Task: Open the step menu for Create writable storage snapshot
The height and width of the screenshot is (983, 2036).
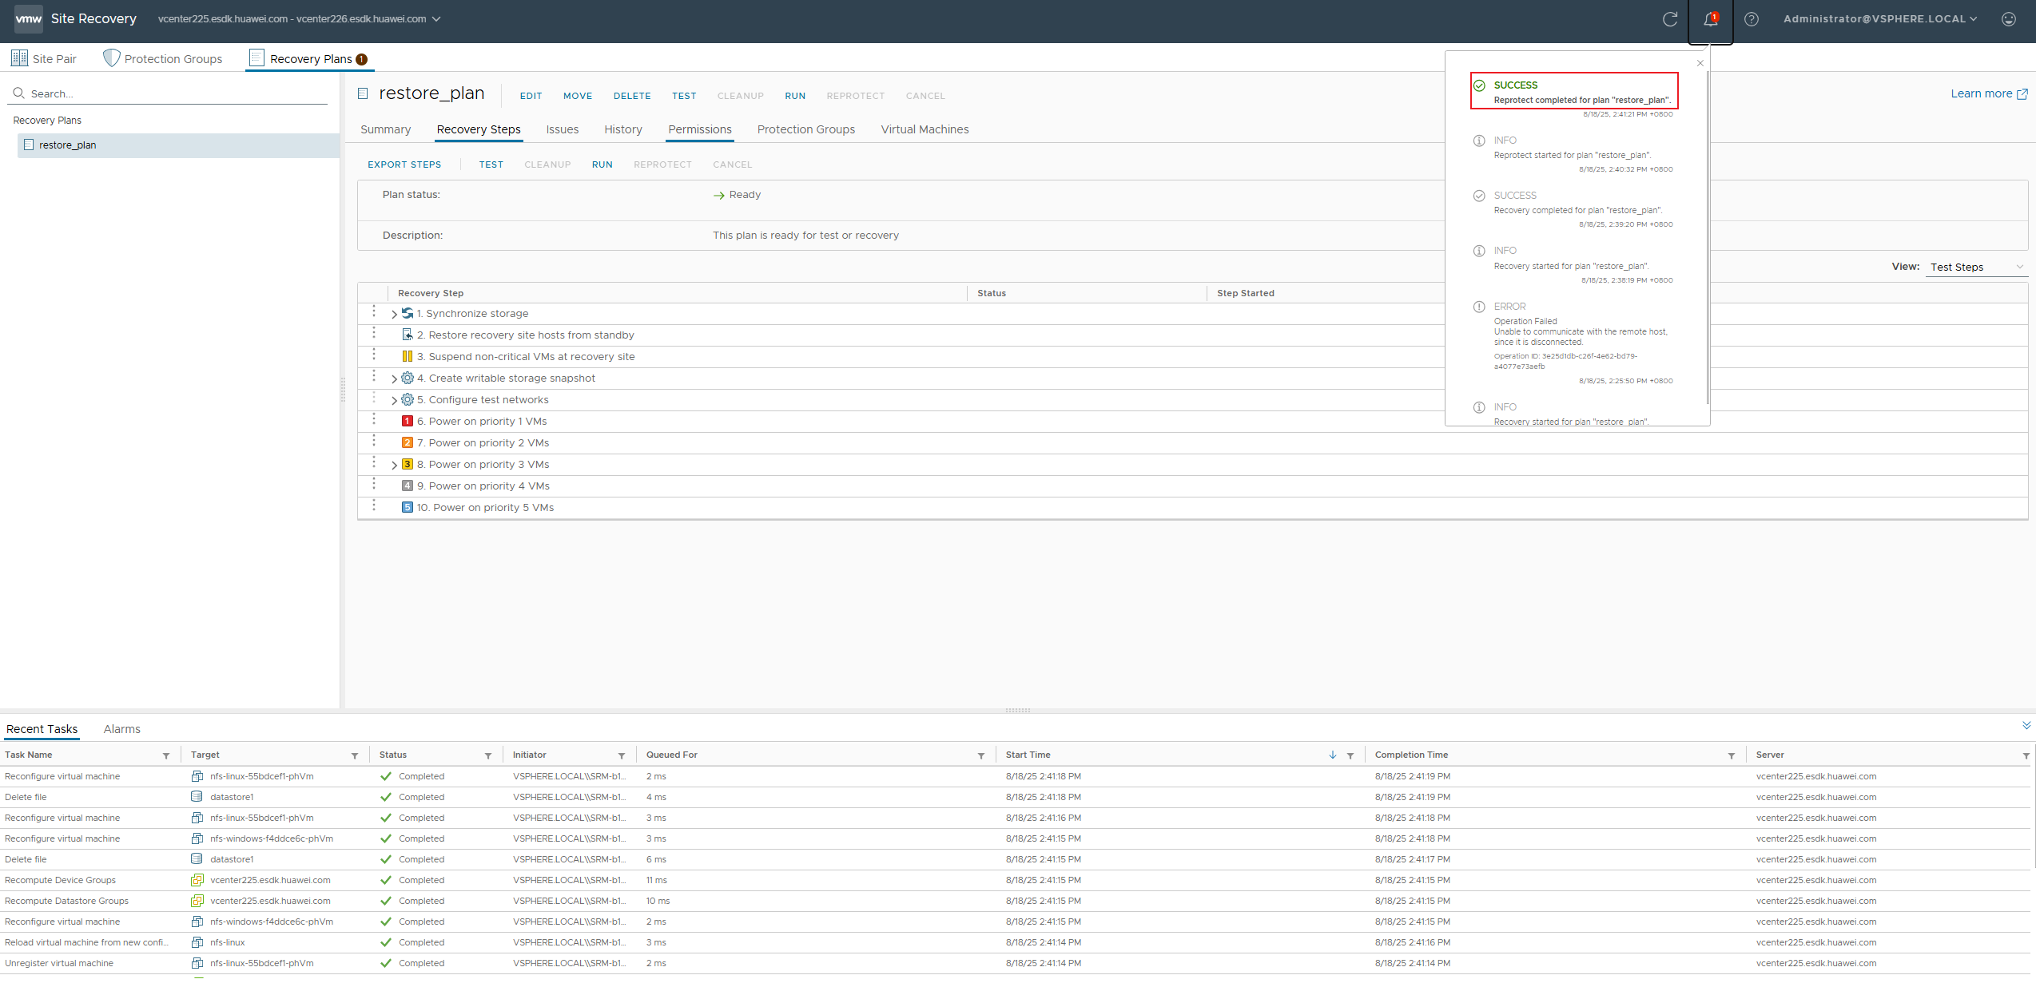Action: 373,376
